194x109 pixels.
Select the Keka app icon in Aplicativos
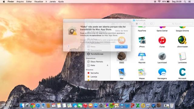(x=122, y=56)
